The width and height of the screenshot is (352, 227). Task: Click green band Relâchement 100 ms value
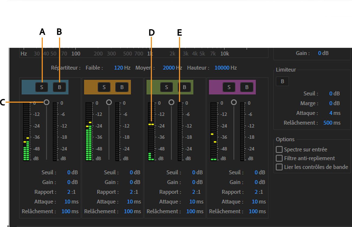coord(195,211)
